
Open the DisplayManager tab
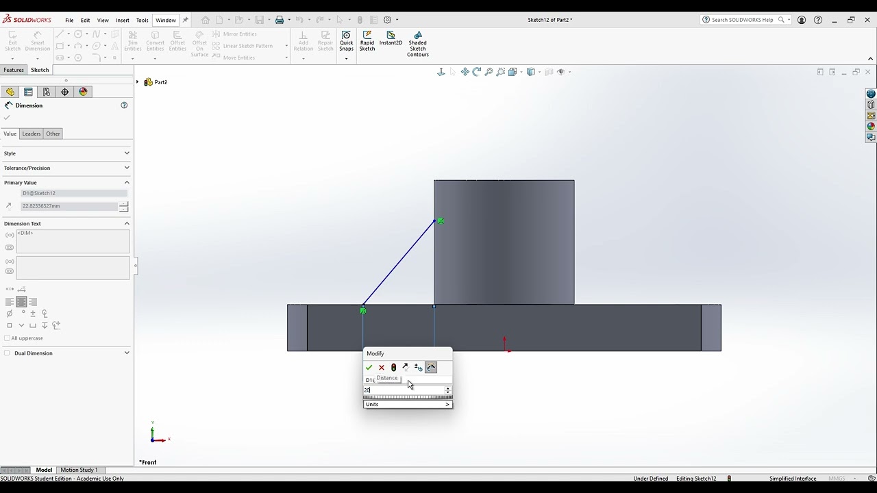tap(84, 92)
